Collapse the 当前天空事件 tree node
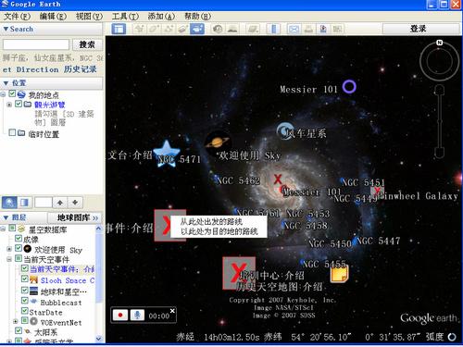 coord(9,259)
